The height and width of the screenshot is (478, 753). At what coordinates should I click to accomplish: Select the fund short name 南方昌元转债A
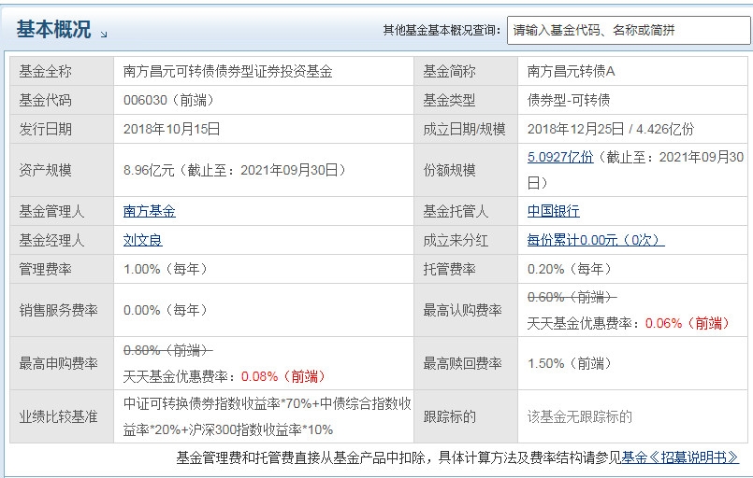point(571,72)
